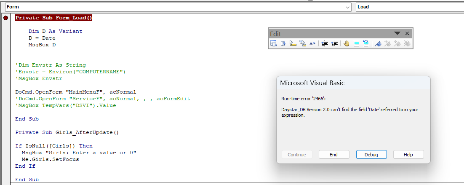Expand the Edit toolbar options arrow
The width and height of the screenshot is (464, 185).
click(x=397, y=34)
